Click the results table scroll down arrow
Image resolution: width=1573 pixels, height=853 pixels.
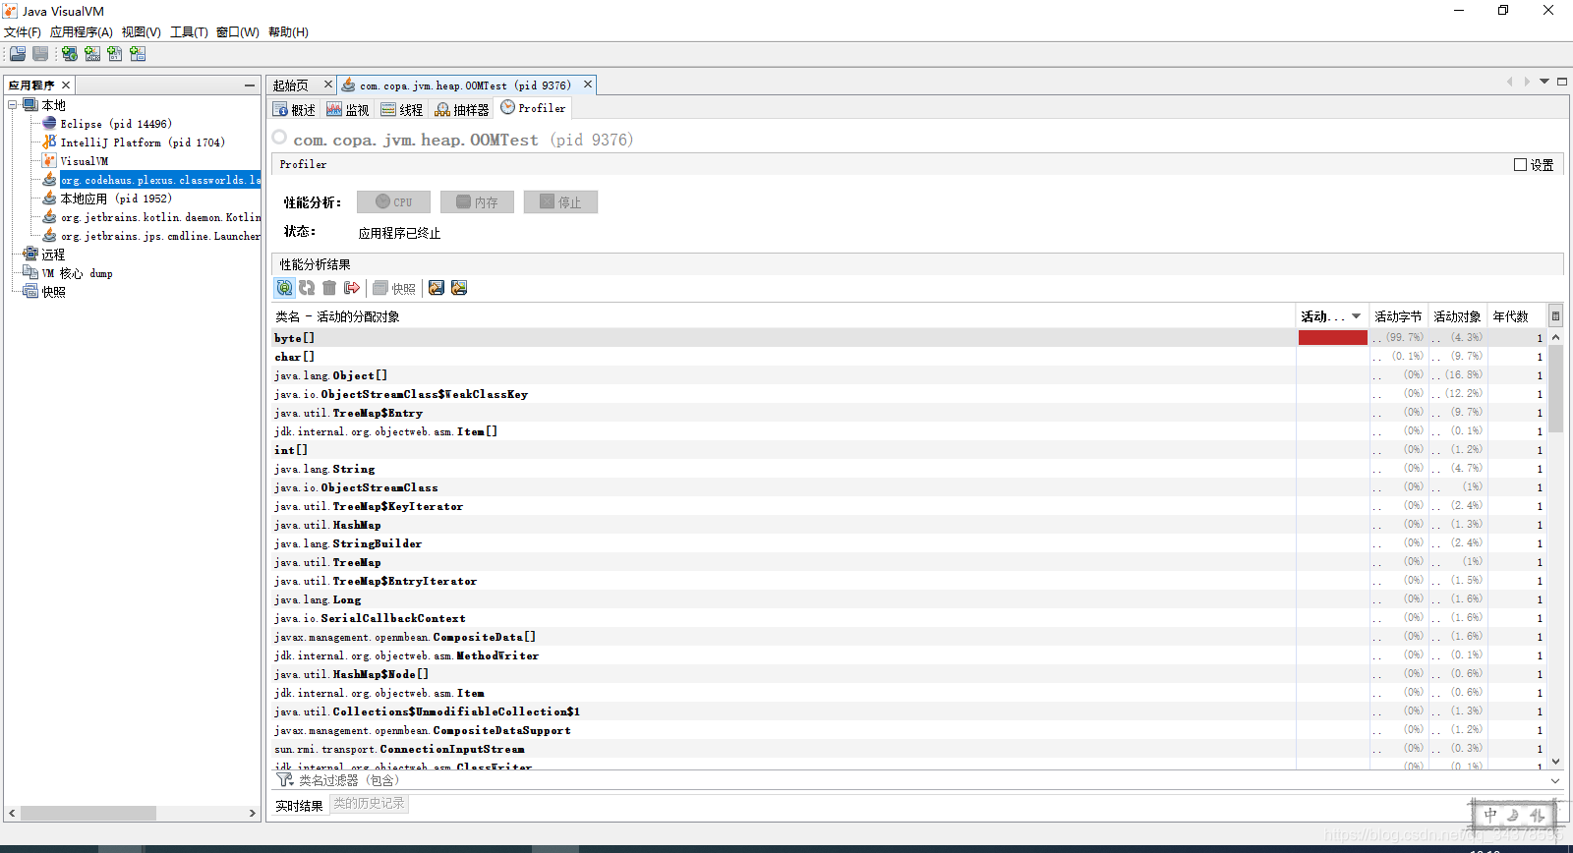click(x=1555, y=762)
